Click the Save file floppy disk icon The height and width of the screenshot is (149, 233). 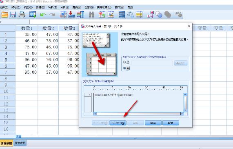[x=13, y=15]
